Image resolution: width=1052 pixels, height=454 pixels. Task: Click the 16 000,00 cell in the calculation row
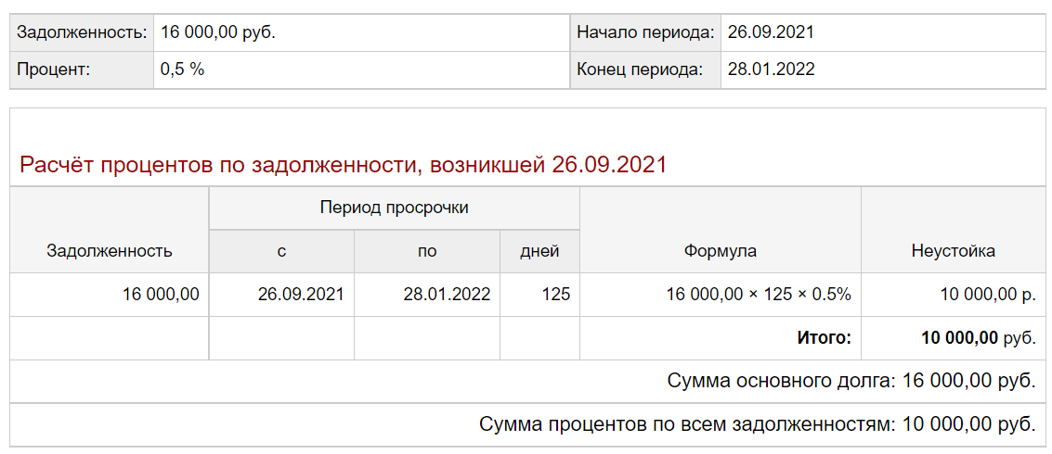pos(161,295)
